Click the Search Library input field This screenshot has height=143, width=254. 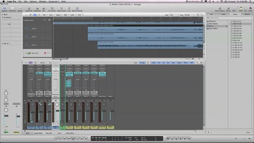(229, 18)
